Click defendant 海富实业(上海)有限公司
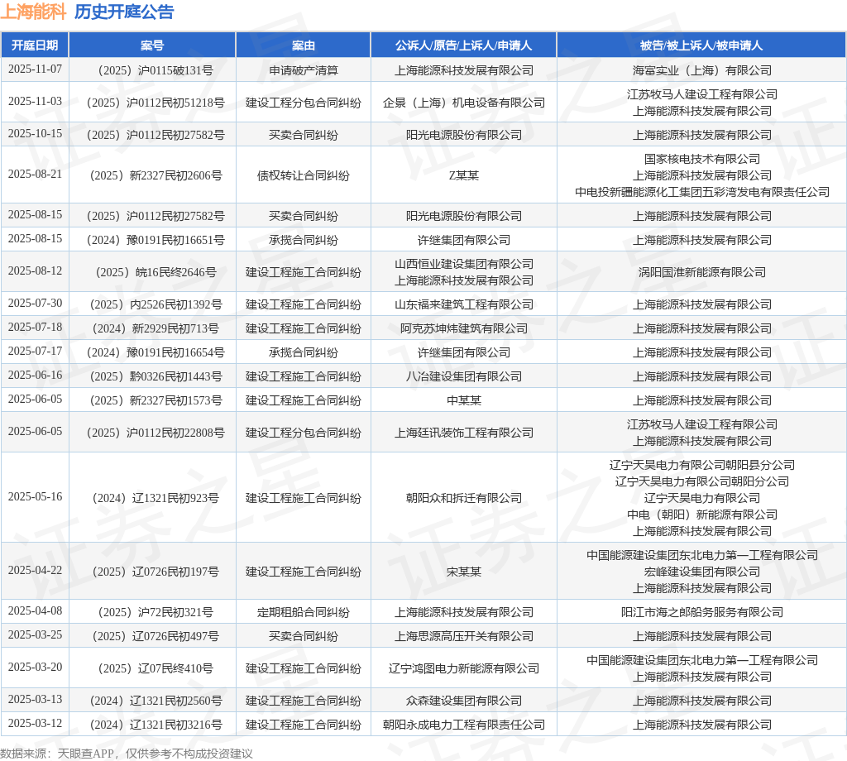 click(x=701, y=71)
